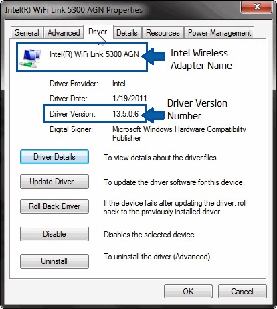The width and height of the screenshot is (277, 309).
Task: Click the driver date 1/19/2011
Action: coord(130,99)
